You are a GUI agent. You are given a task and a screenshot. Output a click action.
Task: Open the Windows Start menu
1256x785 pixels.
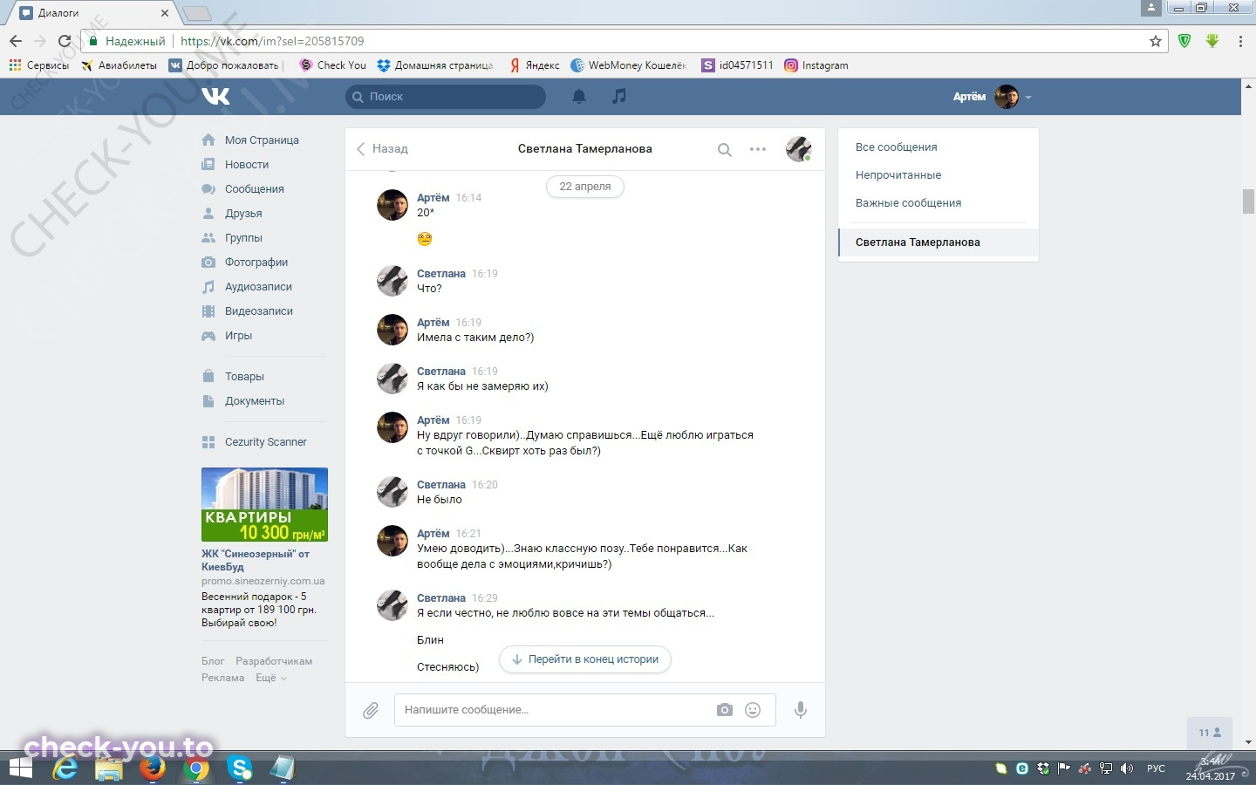coord(20,768)
